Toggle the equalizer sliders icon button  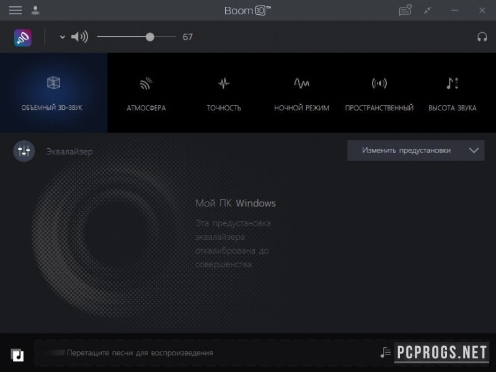[x=24, y=151]
